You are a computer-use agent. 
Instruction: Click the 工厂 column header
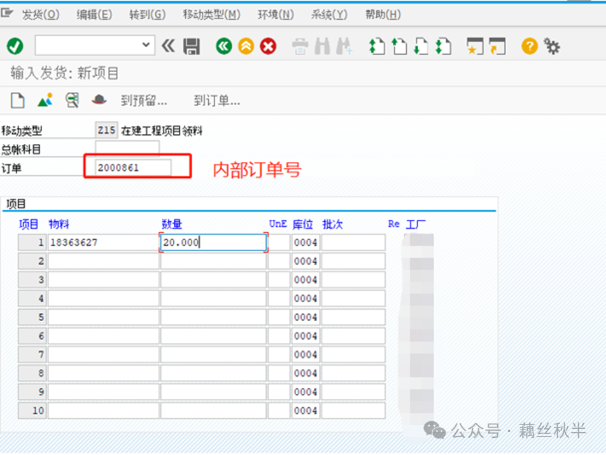click(x=416, y=224)
